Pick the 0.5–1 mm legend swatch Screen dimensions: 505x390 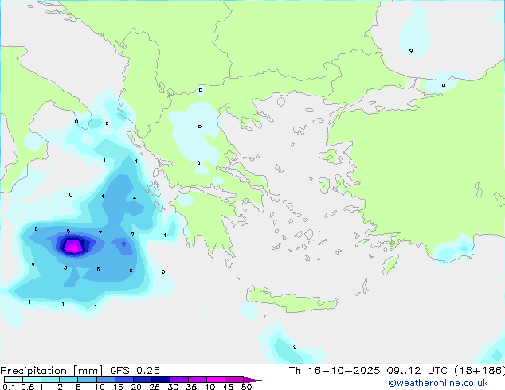(x=32, y=380)
